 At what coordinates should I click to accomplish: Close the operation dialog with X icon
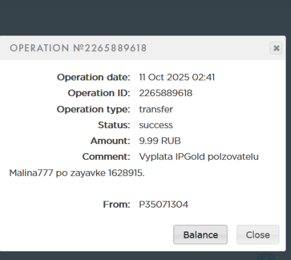click(x=276, y=48)
